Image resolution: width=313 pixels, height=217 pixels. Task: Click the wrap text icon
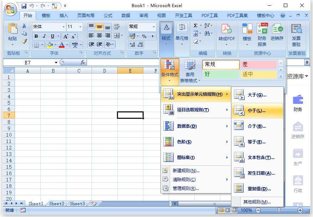tap(117, 26)
